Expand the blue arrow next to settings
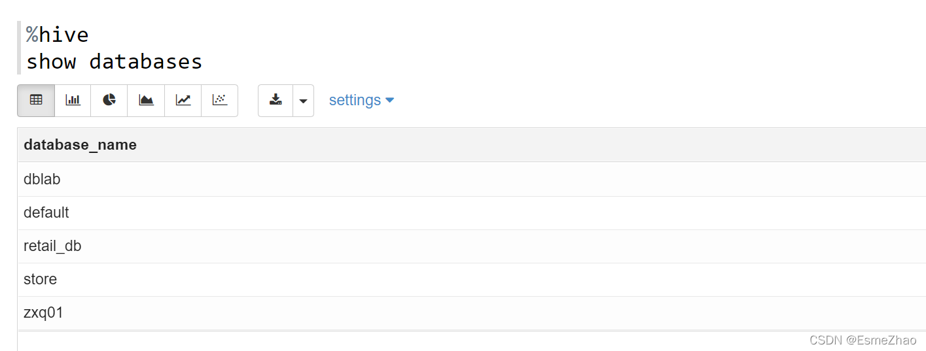 click(390, 101)
